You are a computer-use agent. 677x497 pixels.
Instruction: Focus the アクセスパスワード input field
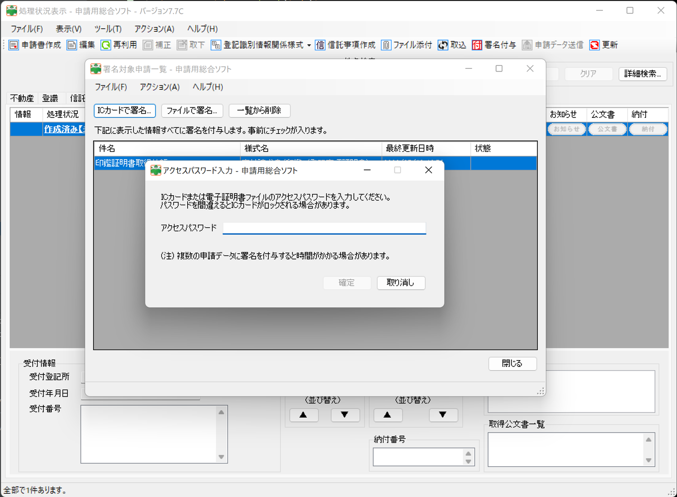[x=324, y=227]
